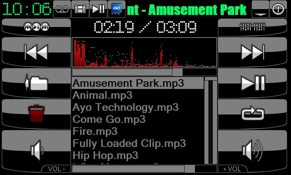Click the volume level bar at bottom
This screenshot has width=291, height=175.
pyautogui.click(x=144, y=169)
